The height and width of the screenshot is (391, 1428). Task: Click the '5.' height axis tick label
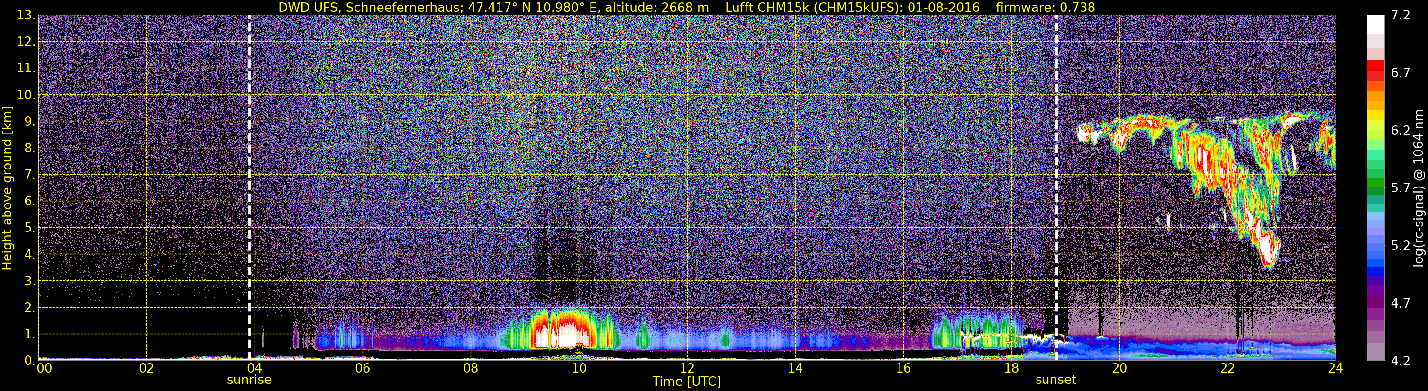(29, 228)
